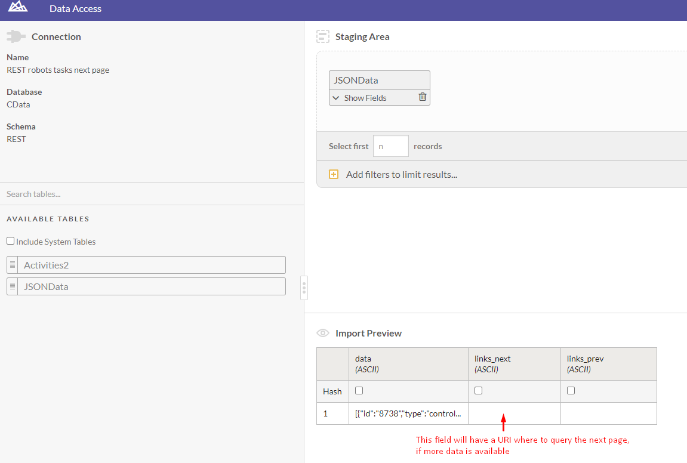
Task: Select the JSONData block in Staging Area
Action: click(380, 79)
